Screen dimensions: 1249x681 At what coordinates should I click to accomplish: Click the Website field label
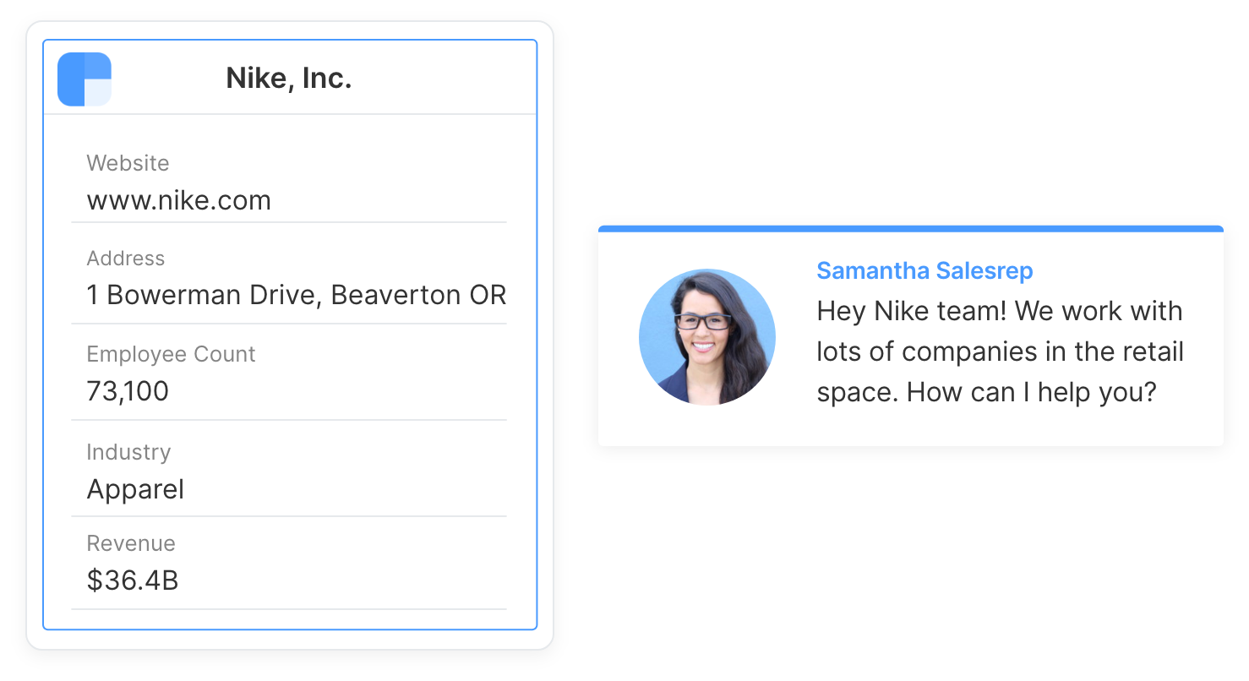[128, 163]
